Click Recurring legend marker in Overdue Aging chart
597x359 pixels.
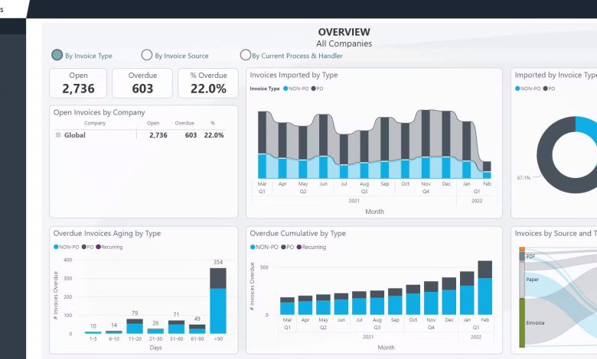(99, 247)
